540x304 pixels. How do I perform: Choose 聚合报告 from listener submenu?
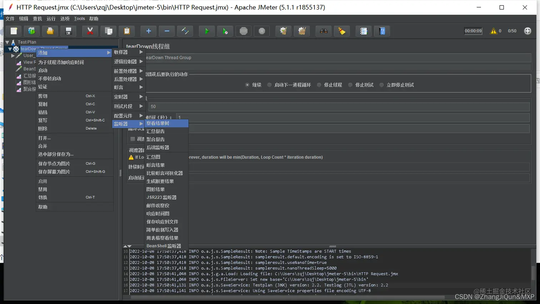(166, 139)
